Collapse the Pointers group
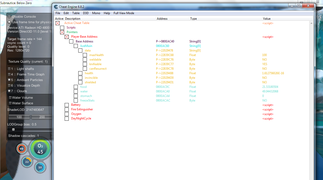The width and height of the screenshot is (323, 180). [x=62, y=32]
